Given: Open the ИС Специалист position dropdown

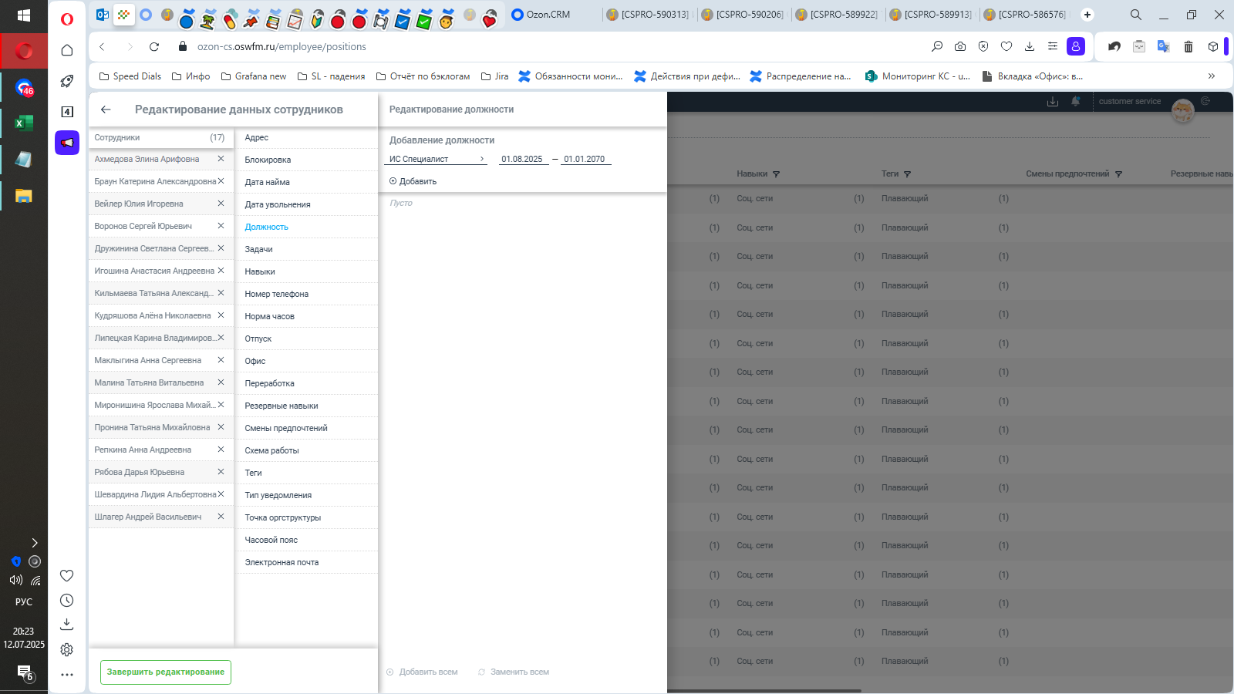Looking at the screenshot, I should pos(437,159).
